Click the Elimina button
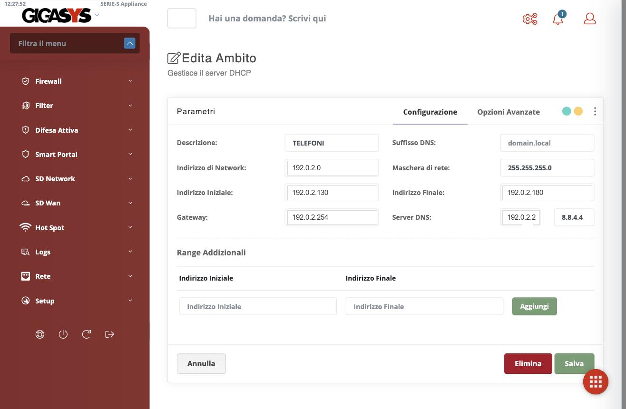The height and width of the screenshot is (409, 626). tap(528, 363)
